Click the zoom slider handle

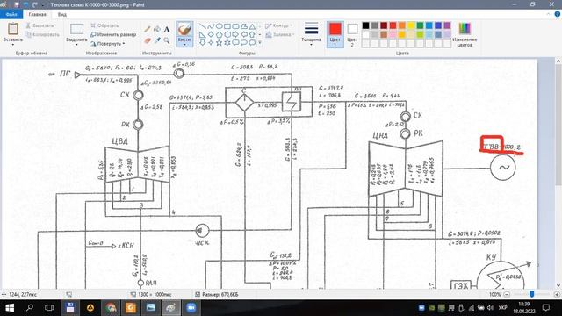[532, 294]
